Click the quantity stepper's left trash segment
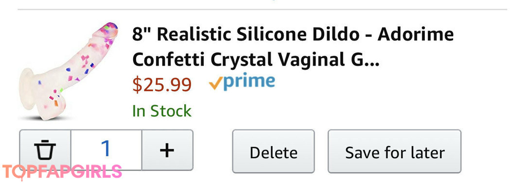Screen dimensions: 525x184 (x=45, y=150)
